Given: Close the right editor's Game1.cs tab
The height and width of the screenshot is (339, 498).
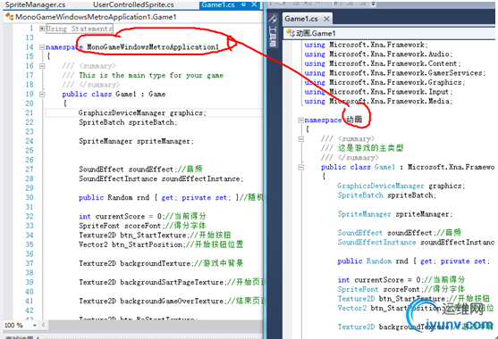Looking at the screenshot, I should [x=326, y=19].
